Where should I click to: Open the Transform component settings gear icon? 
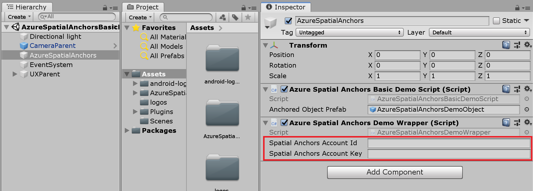(528, 45)
